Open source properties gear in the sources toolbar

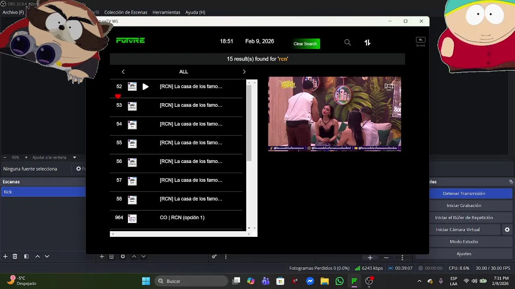point(123,256)
